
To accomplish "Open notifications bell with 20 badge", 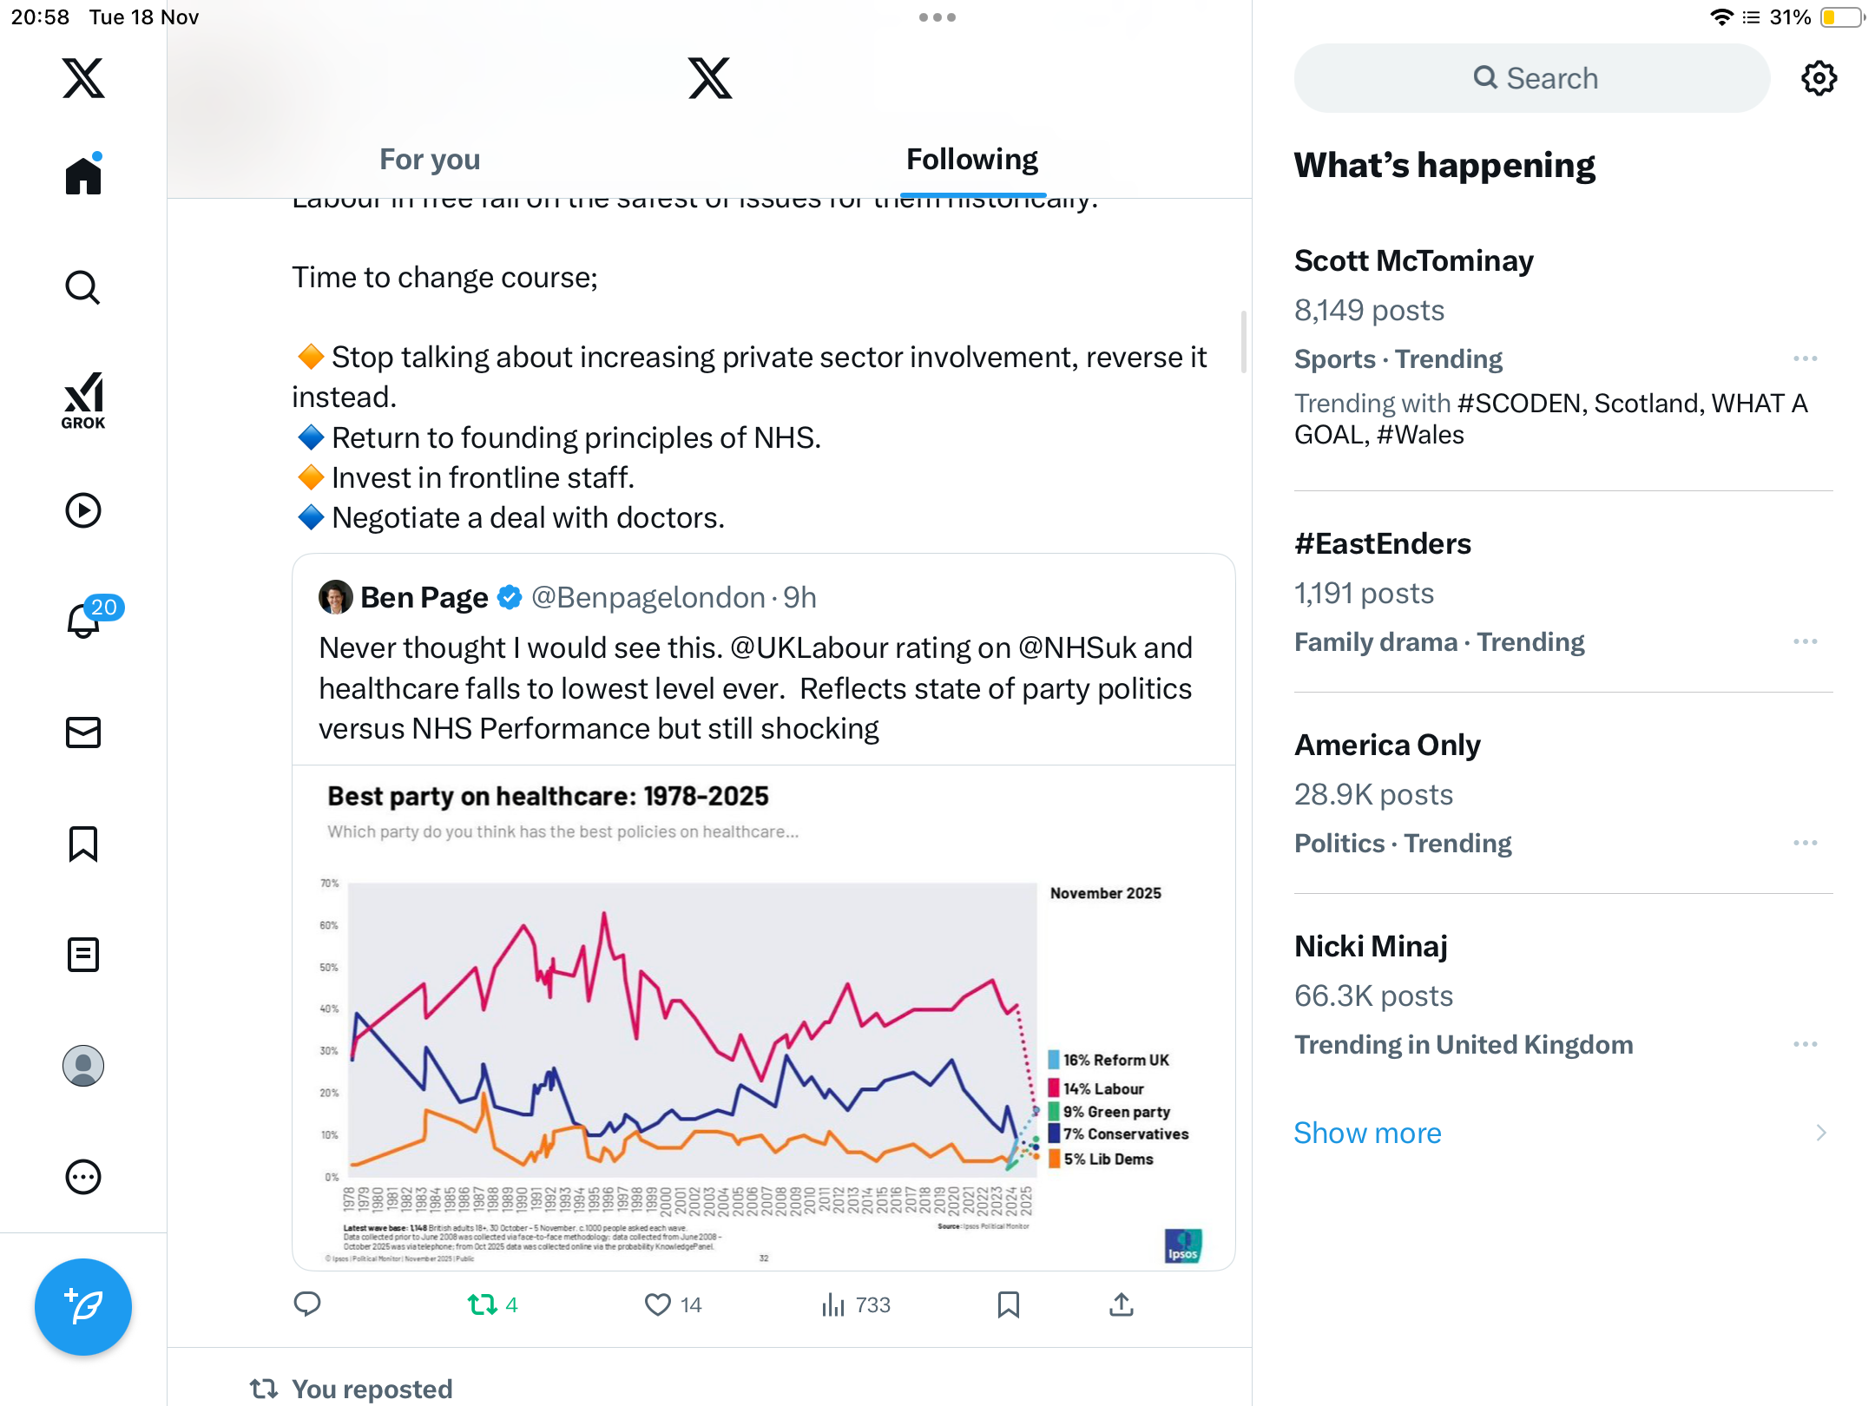I will [84, 621].
